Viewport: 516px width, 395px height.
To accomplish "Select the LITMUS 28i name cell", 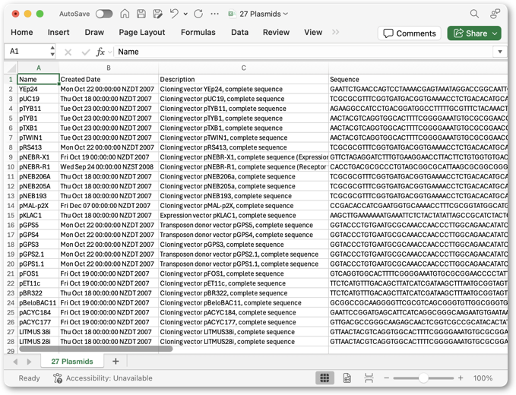I will (38, 341).
